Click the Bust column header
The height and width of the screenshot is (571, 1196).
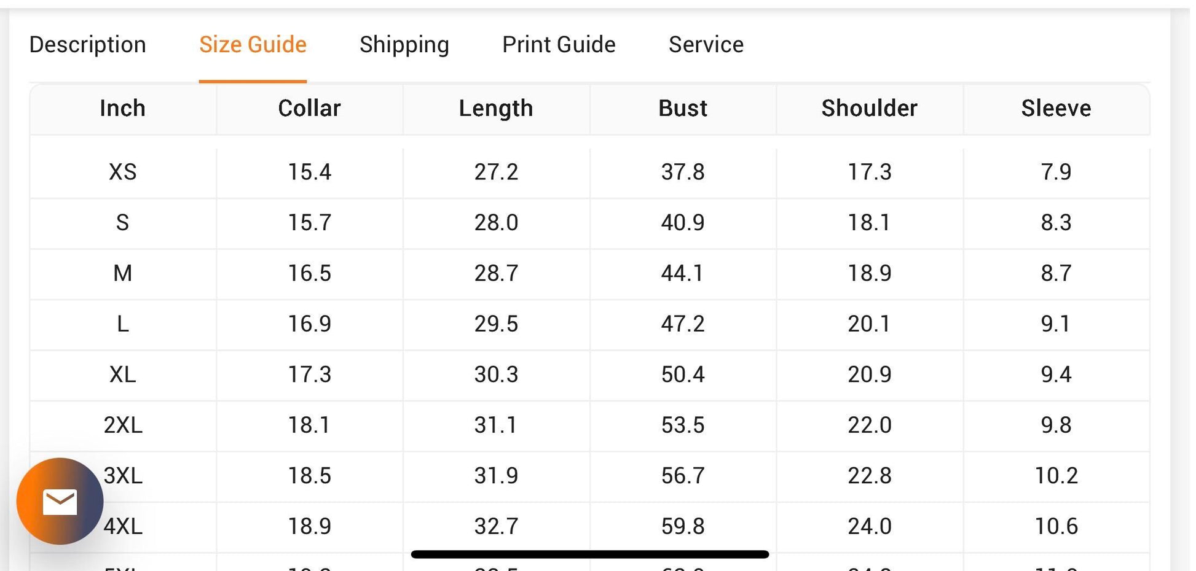coord(683,109)
